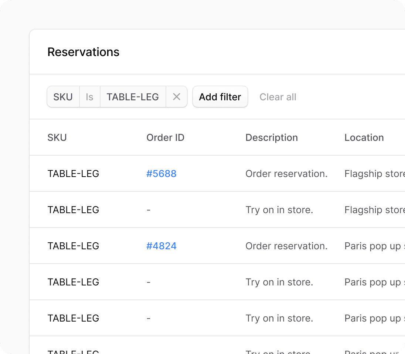Click the Flagship store location in the second row

point(373,209)
